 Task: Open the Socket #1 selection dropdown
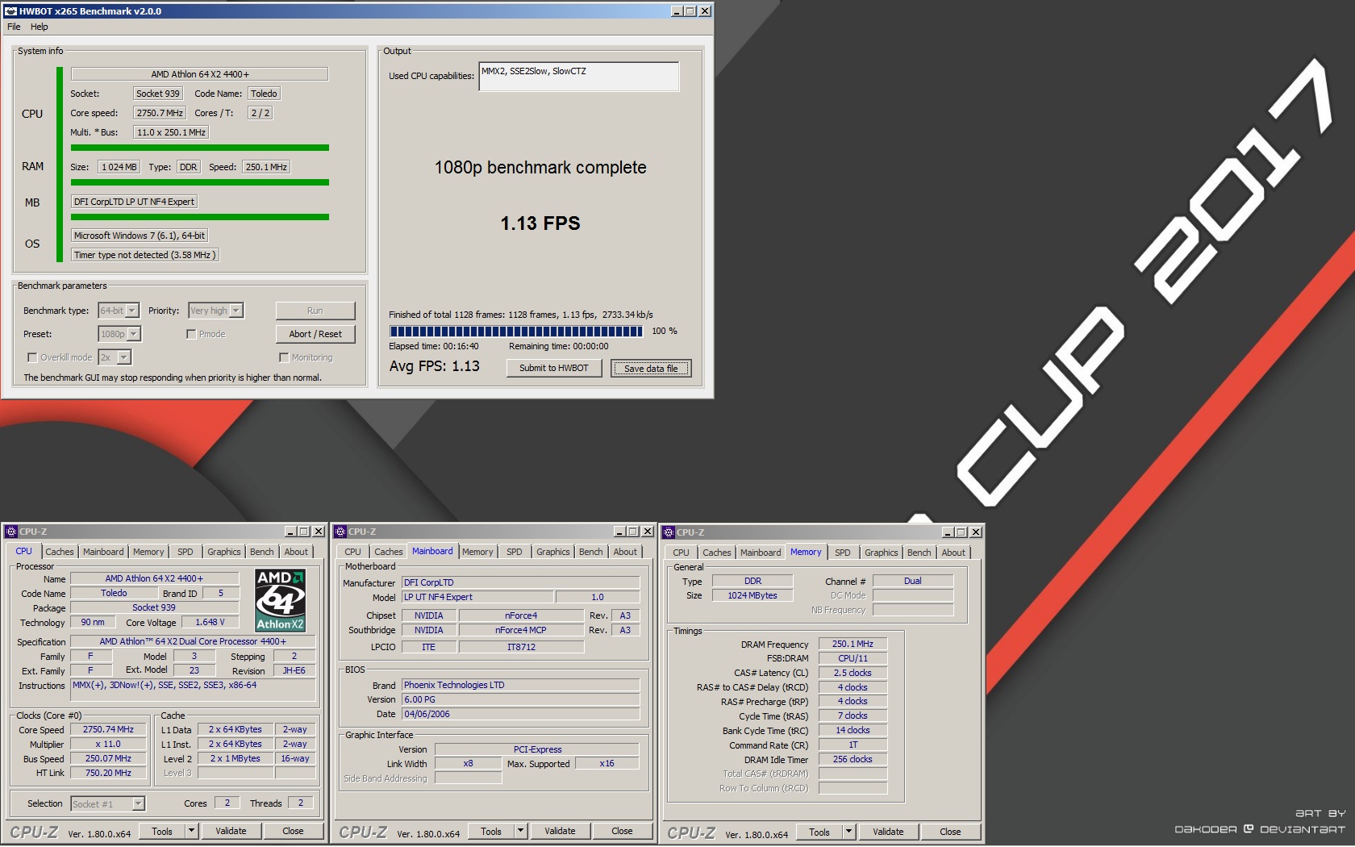pos(107,803)
